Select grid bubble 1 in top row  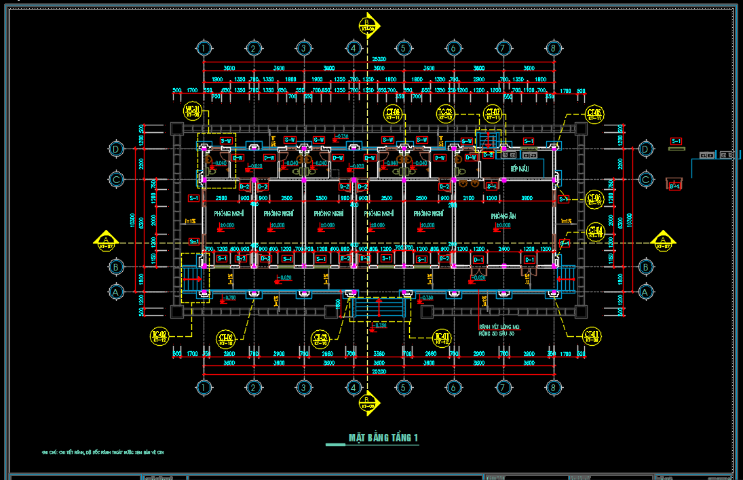point(204,48)
